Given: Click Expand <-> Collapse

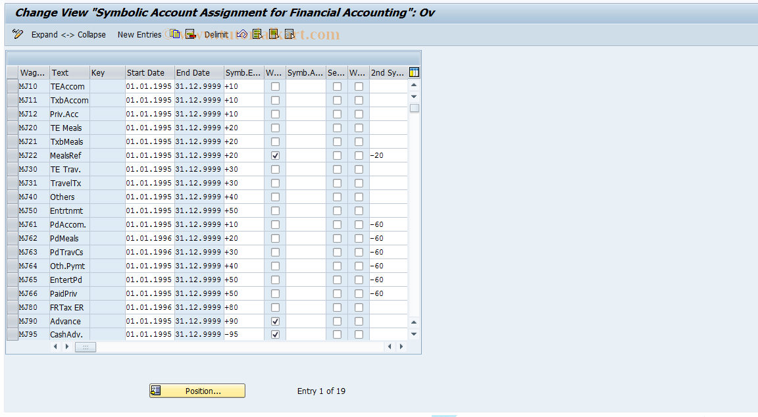Looking at the screenshot, I should click(x=68, y=34).
